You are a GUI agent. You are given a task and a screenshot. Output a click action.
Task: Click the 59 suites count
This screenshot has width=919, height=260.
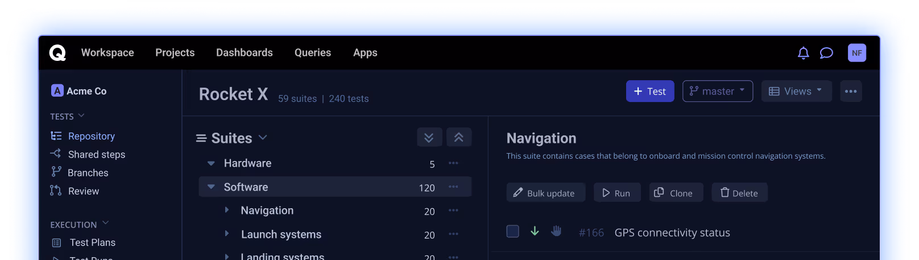(297, 98)
